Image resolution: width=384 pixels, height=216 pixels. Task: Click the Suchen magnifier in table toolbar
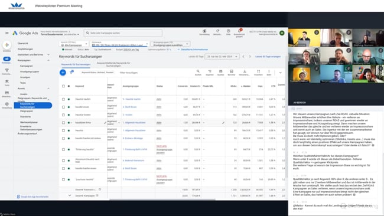198,71
